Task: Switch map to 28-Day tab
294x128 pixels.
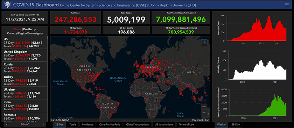Action: [59, 124]
